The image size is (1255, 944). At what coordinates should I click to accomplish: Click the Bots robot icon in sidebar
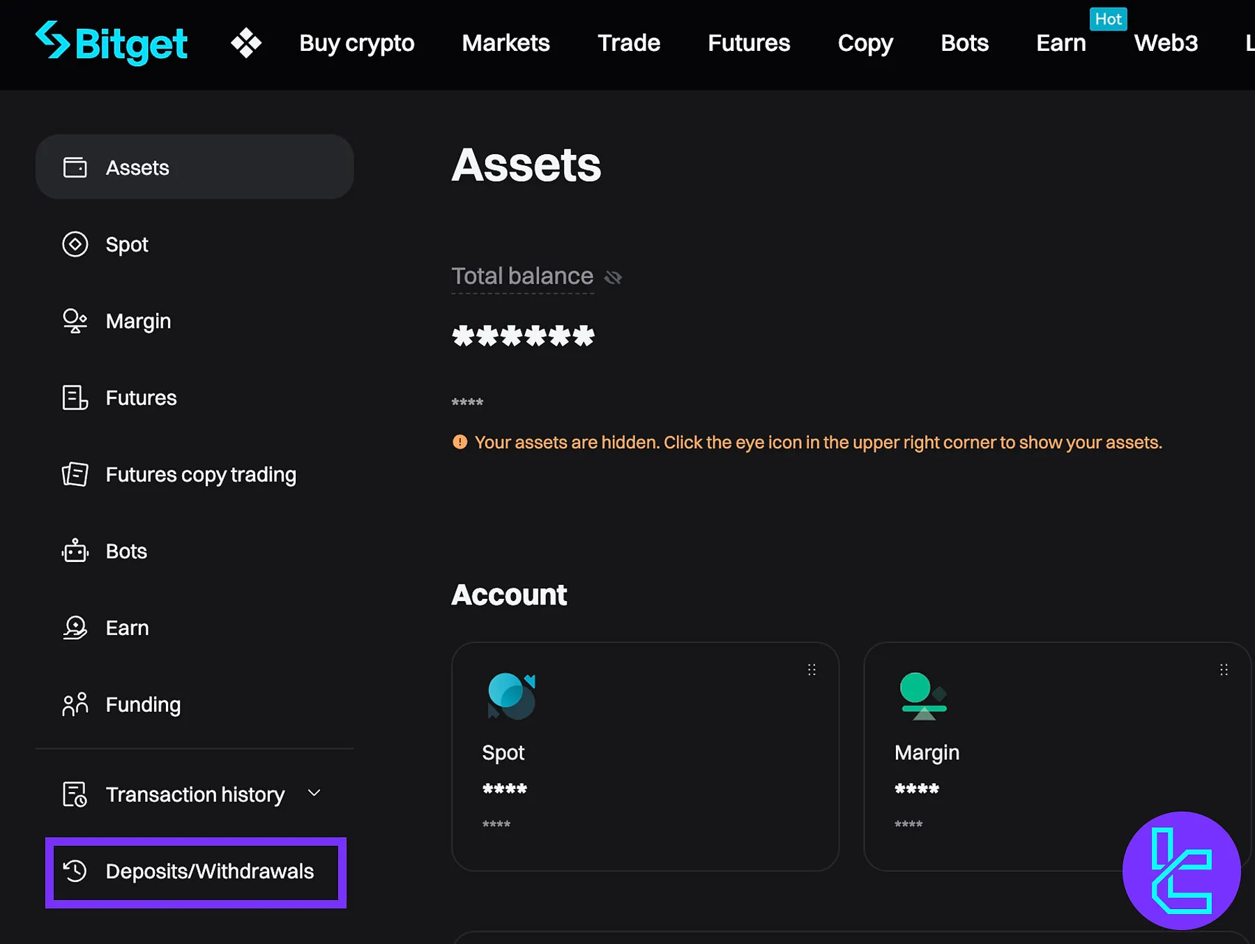click(75, 551)
